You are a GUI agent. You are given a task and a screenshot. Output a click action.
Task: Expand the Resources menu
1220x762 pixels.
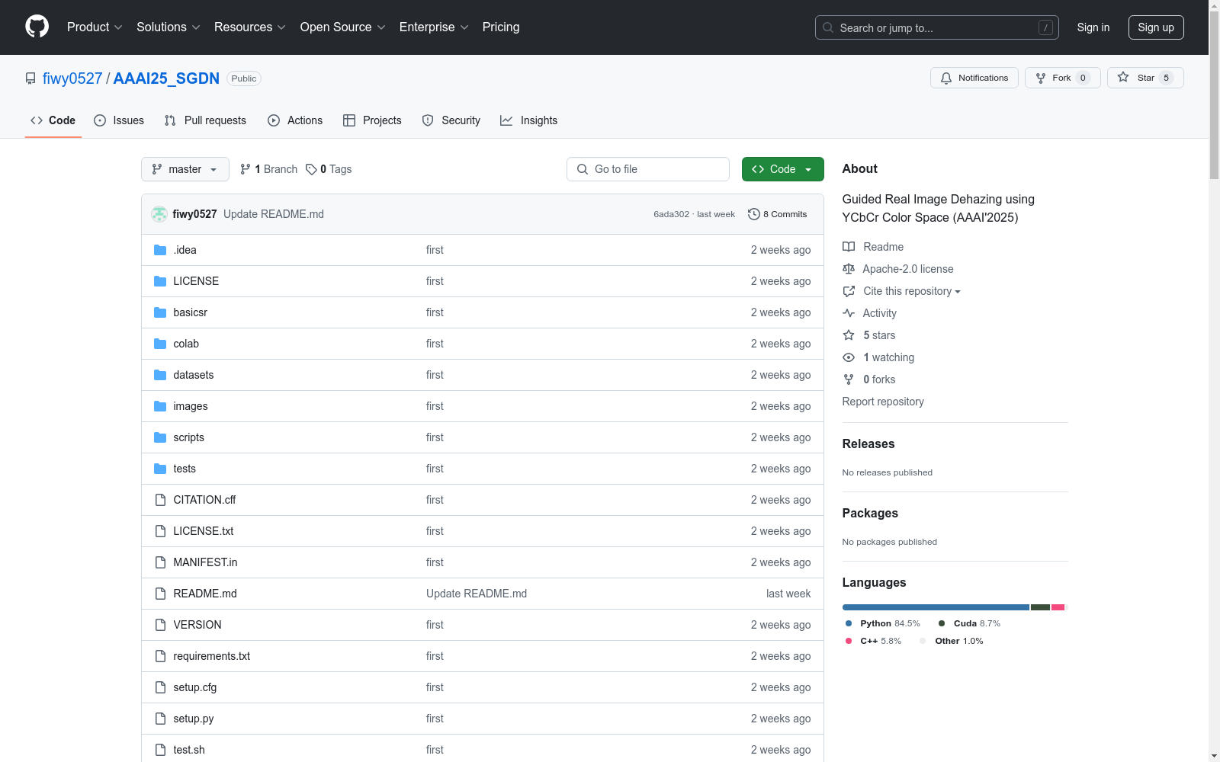pos(250,27)
